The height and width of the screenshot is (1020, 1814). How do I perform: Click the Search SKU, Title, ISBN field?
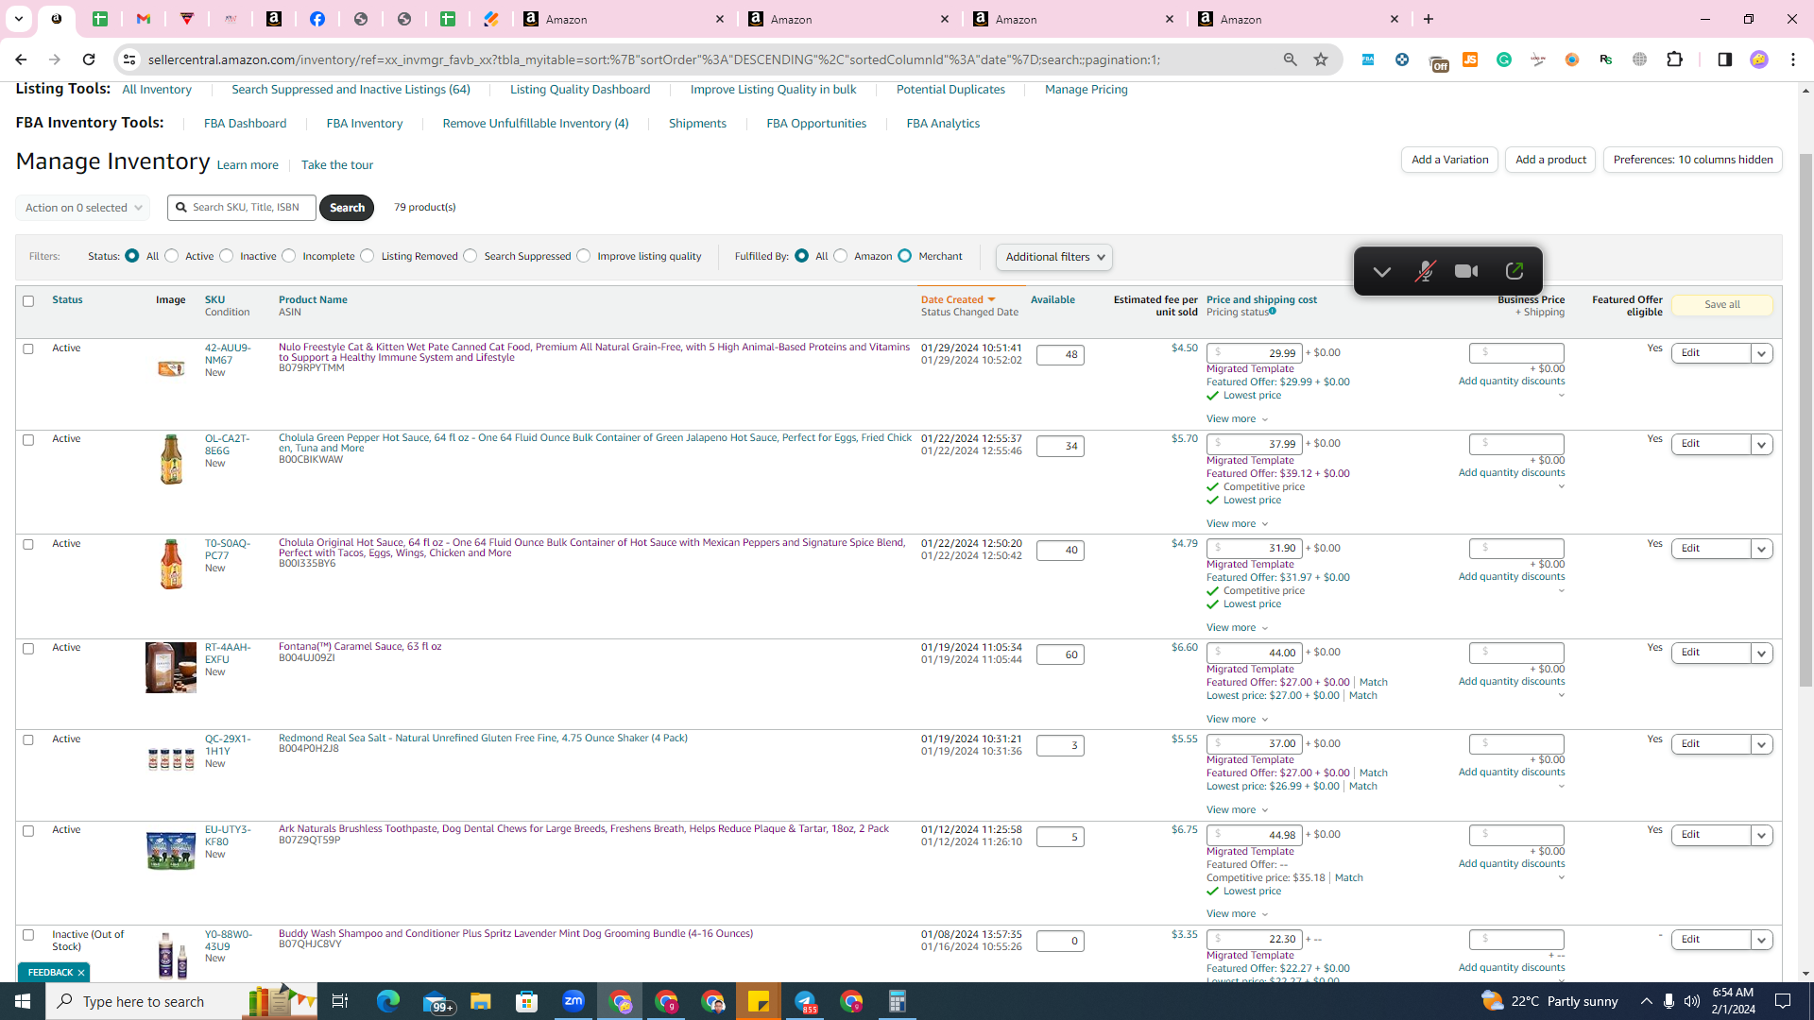(242, 208)
